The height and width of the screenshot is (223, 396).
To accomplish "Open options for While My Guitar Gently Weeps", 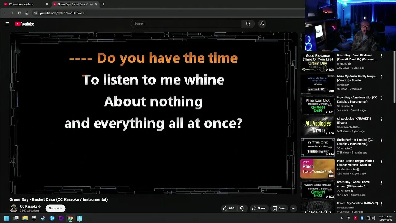I will click(x=381, y=77).
